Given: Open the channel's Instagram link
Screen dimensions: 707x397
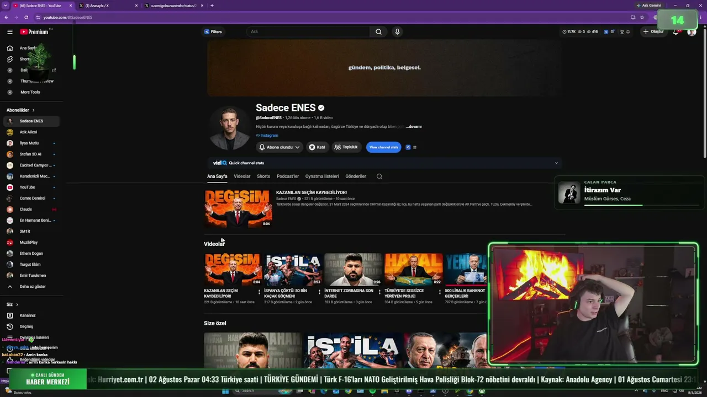Looking at the screenshot, I should point(267,136).
